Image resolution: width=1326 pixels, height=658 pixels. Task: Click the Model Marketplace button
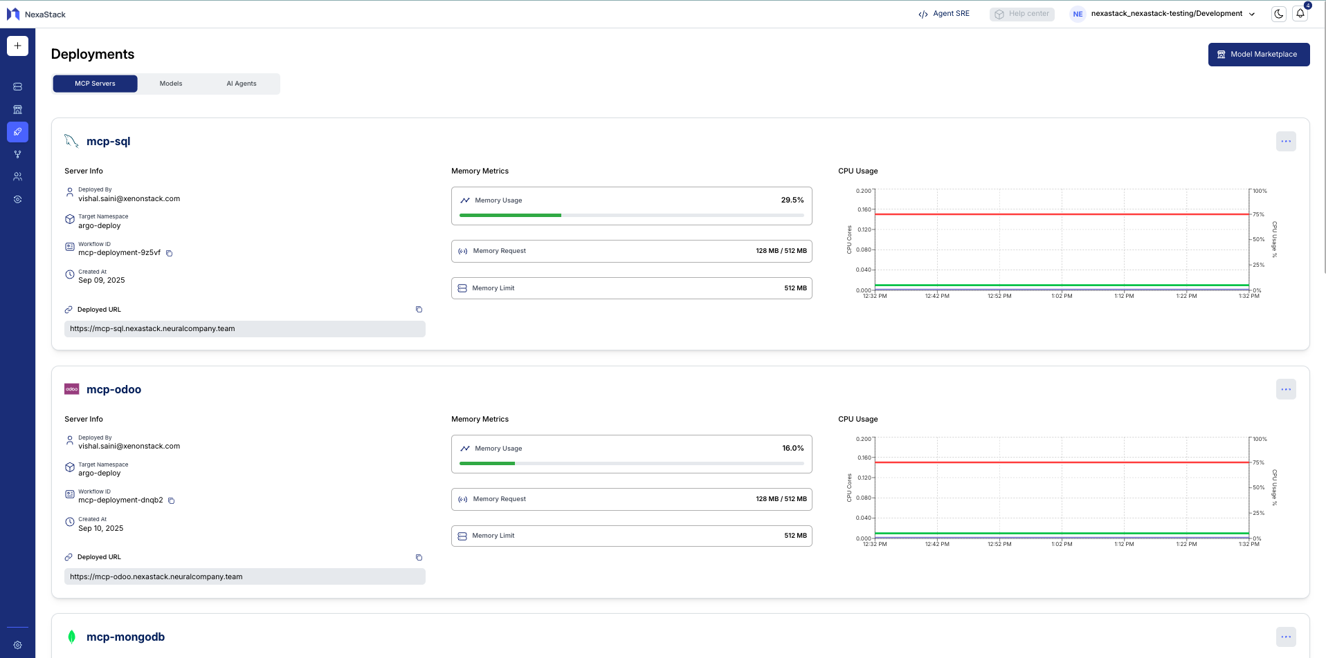coord(1258,55)
